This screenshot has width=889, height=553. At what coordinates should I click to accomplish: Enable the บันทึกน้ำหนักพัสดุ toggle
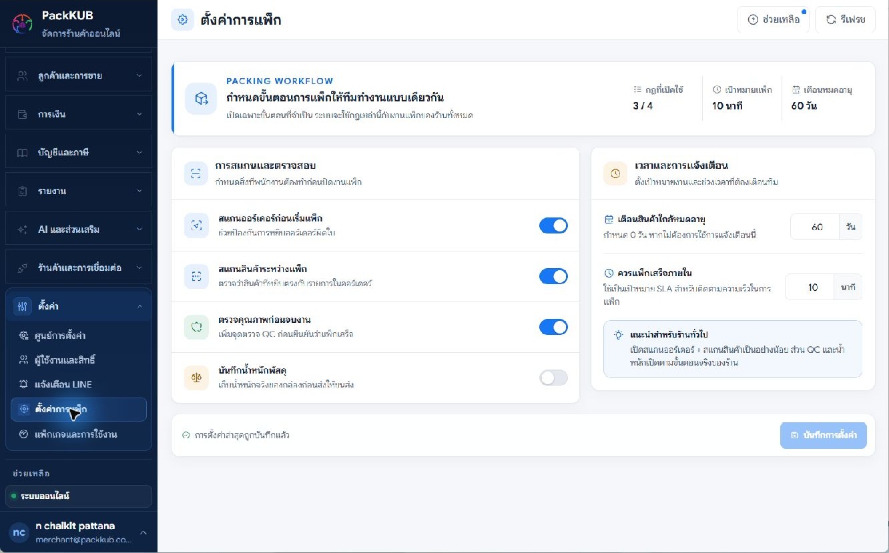tap(553, 378)
